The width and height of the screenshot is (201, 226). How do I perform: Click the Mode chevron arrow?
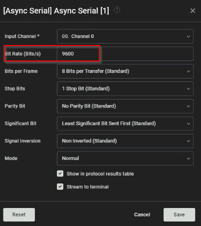click(x=189, y=158)
